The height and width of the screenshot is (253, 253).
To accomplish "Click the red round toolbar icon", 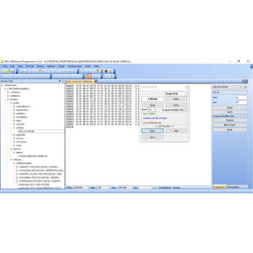I will point(106,71).
